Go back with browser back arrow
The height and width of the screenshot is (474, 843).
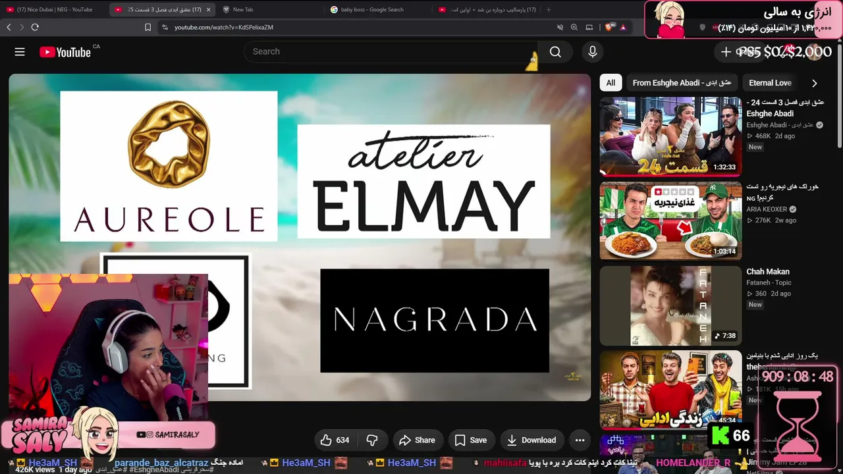9,27
